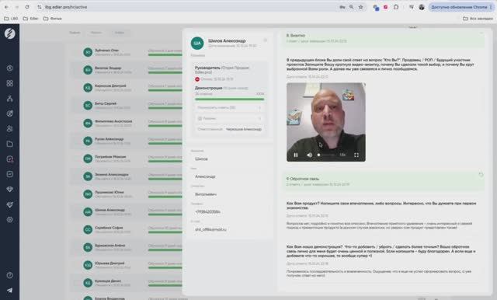Open the first sidebar icon under the logo
This screenshot has width=497, height=300.
[10, 68]
